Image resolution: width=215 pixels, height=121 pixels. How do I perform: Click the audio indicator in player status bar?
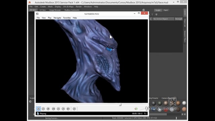[x=145, y=114]
